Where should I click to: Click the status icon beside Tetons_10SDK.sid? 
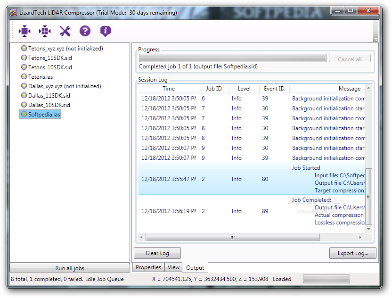pyautogui.click(x=24, y=67)
